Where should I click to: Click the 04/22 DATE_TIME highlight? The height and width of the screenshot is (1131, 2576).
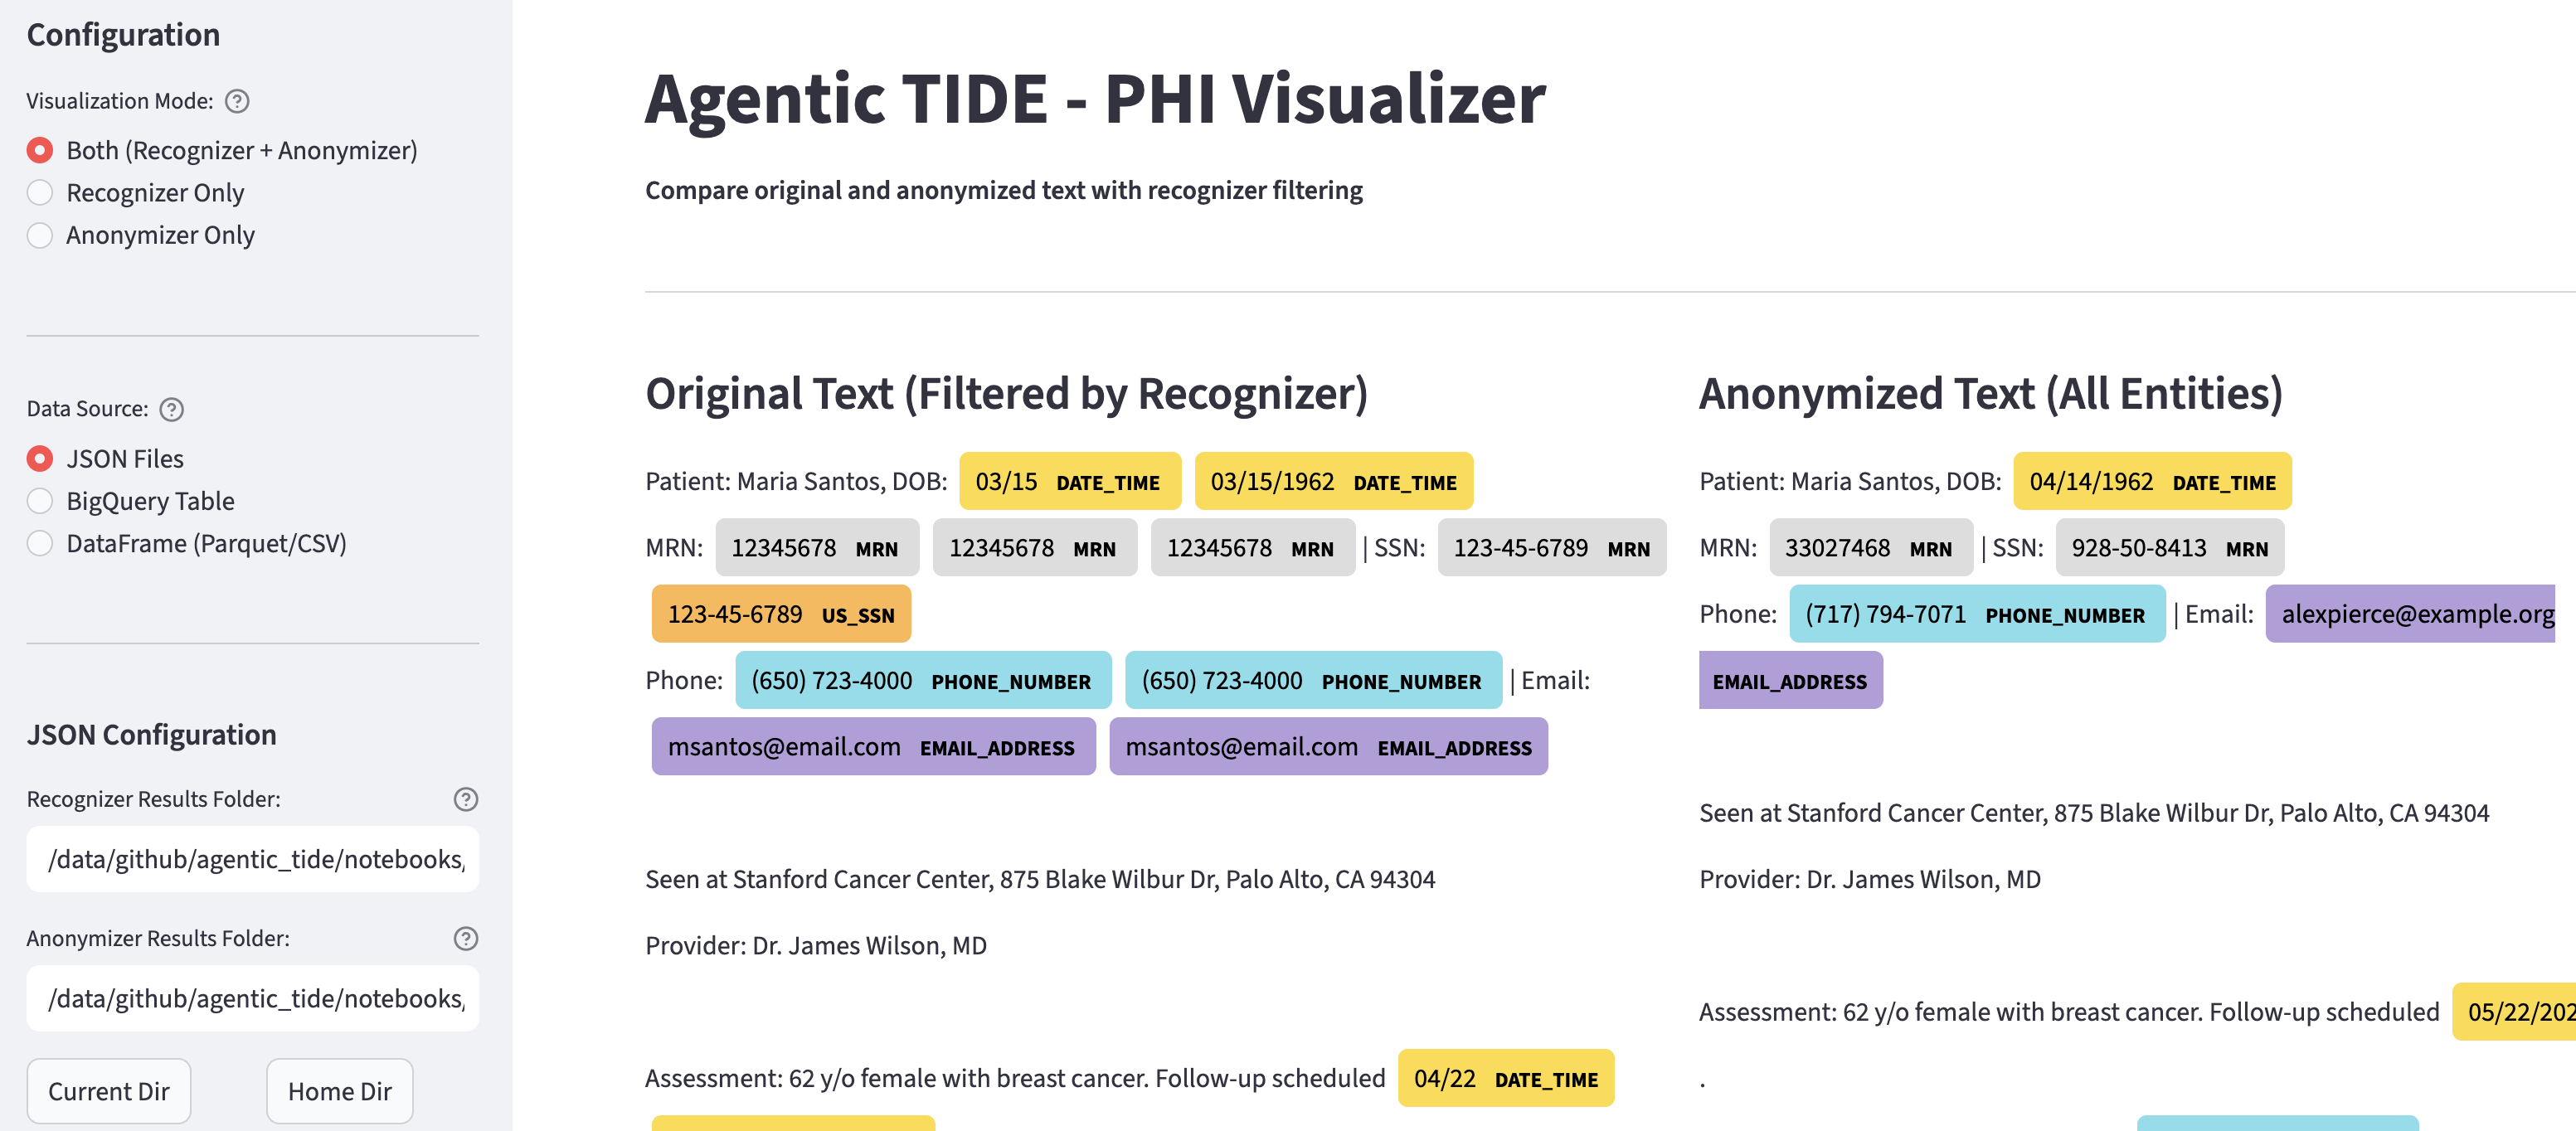[1505, 1078]
